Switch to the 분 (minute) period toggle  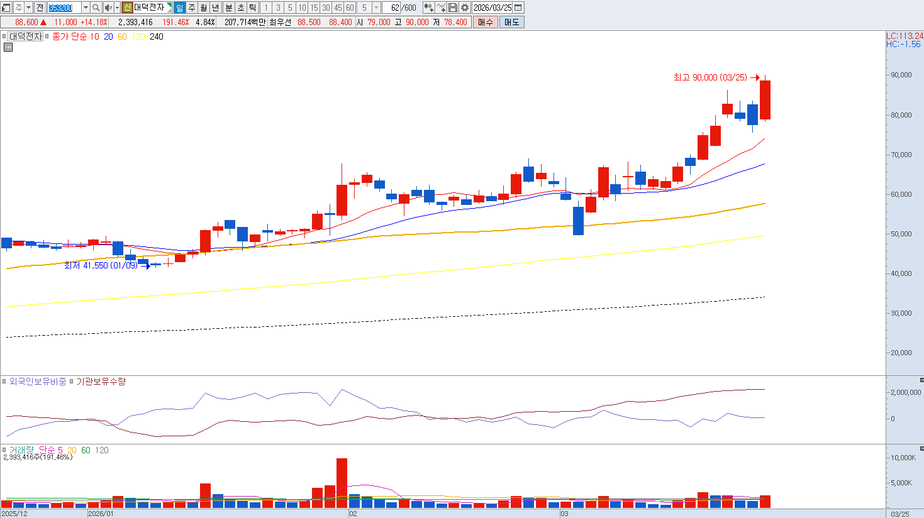(228, 8)
